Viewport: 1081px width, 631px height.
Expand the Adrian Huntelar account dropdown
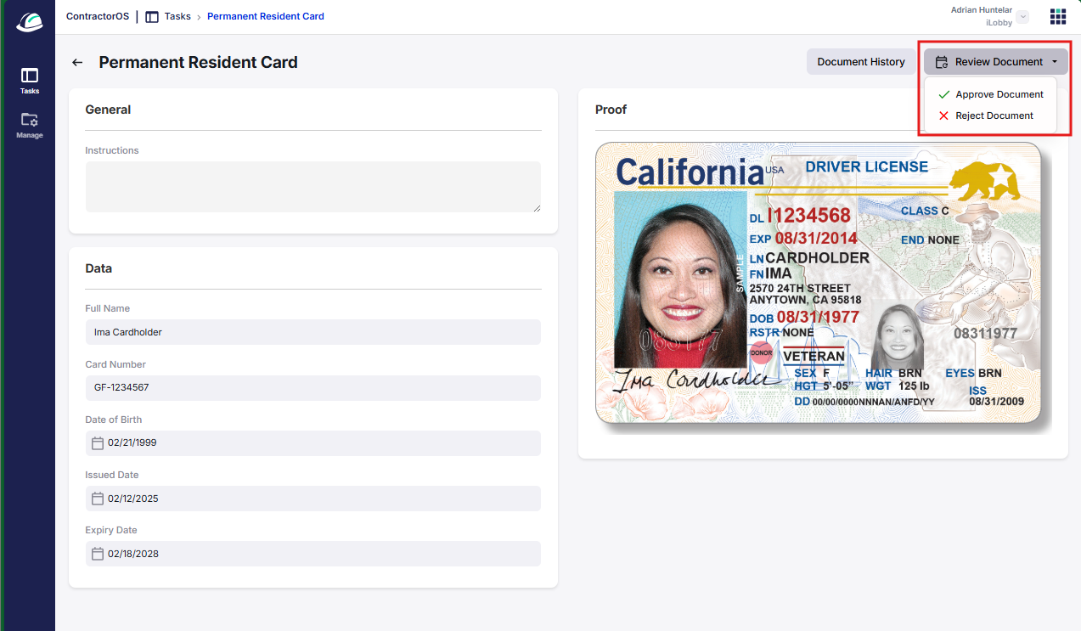pyautogui.click(x=1022, y=17)
